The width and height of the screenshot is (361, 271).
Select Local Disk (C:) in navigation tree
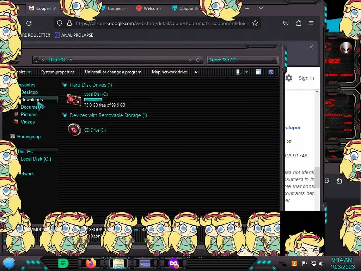point(36,159)
